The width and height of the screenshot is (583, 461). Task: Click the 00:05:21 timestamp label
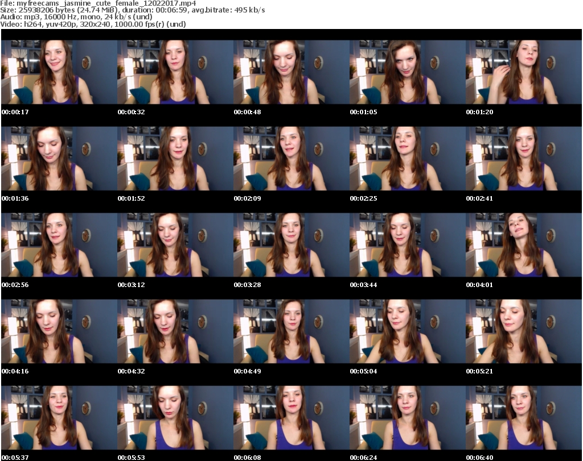click(479, 371)
